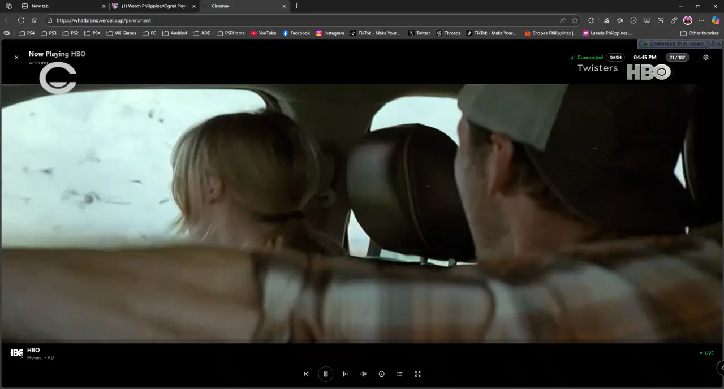Click the 21 / 107 channel counter
This screenshot has height=389, width=724.
coord(677,57)
